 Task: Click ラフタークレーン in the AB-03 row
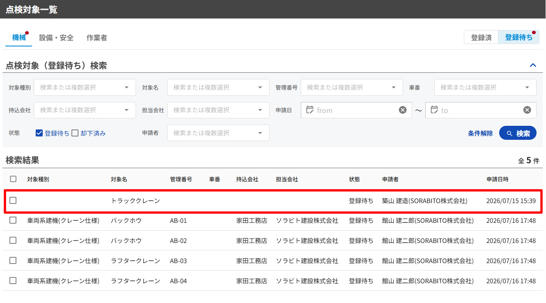pyautogui.click(x=135, y=261)
